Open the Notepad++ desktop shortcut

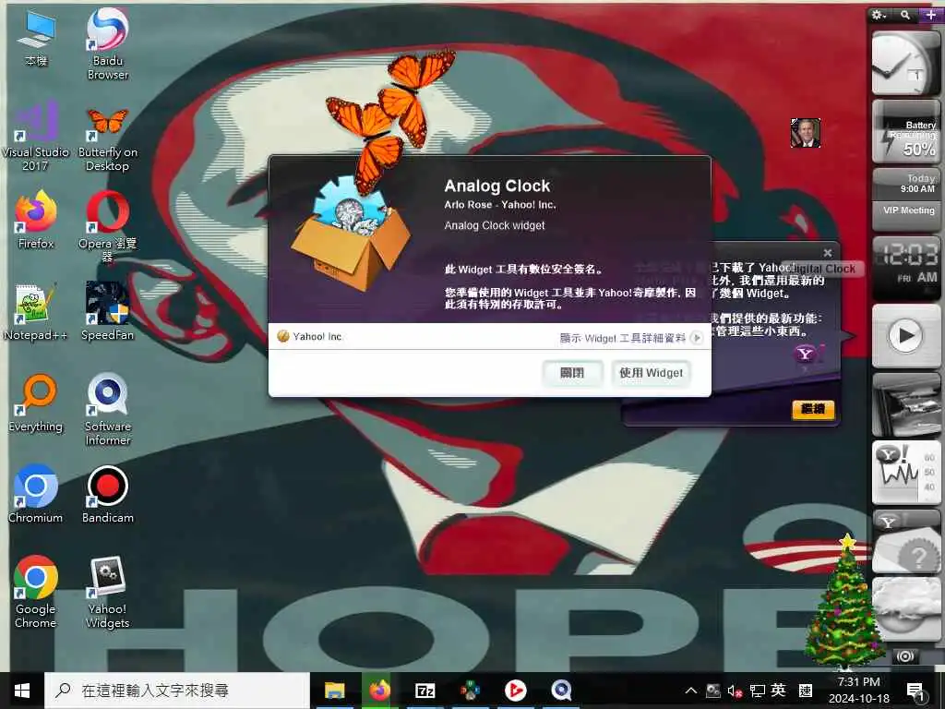36,311
